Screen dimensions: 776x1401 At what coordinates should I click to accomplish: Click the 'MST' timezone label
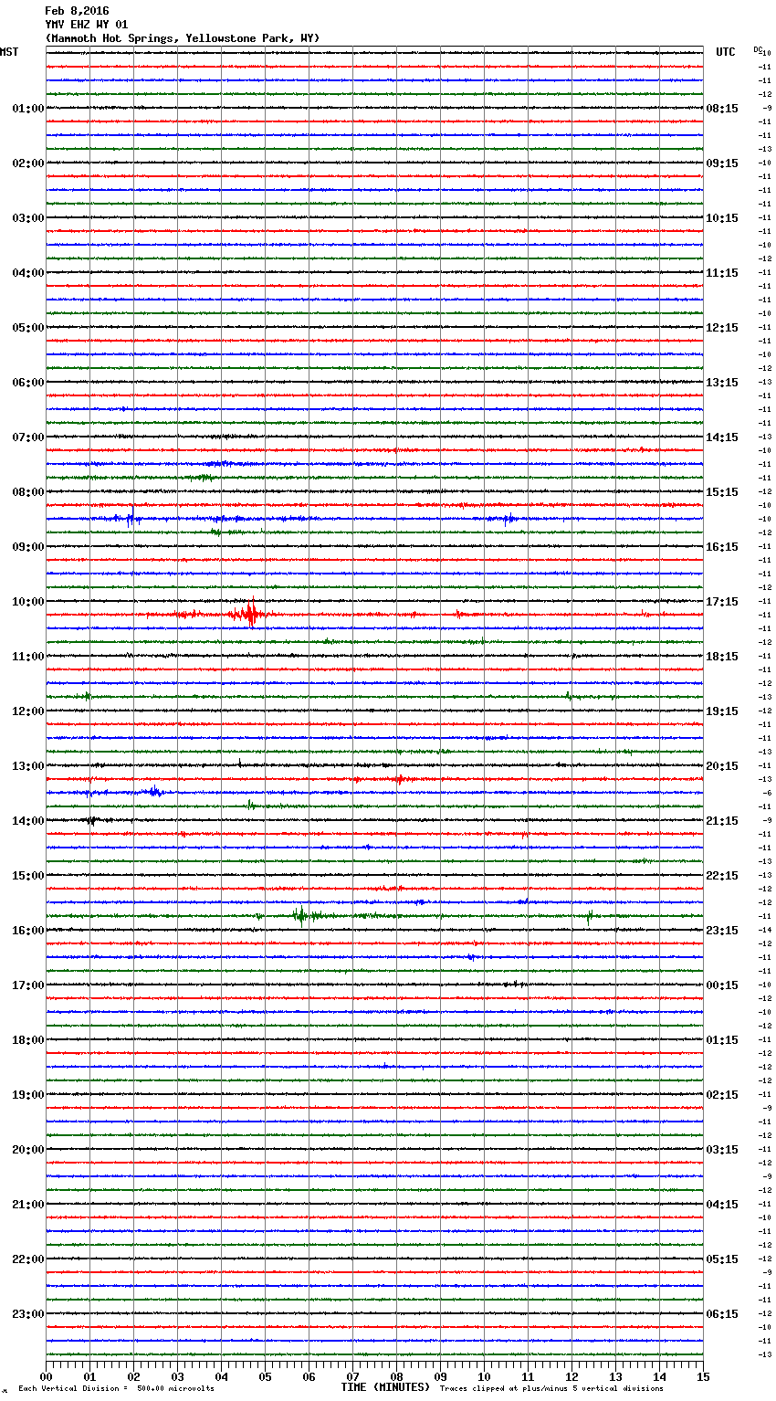[x=9, y=52]
